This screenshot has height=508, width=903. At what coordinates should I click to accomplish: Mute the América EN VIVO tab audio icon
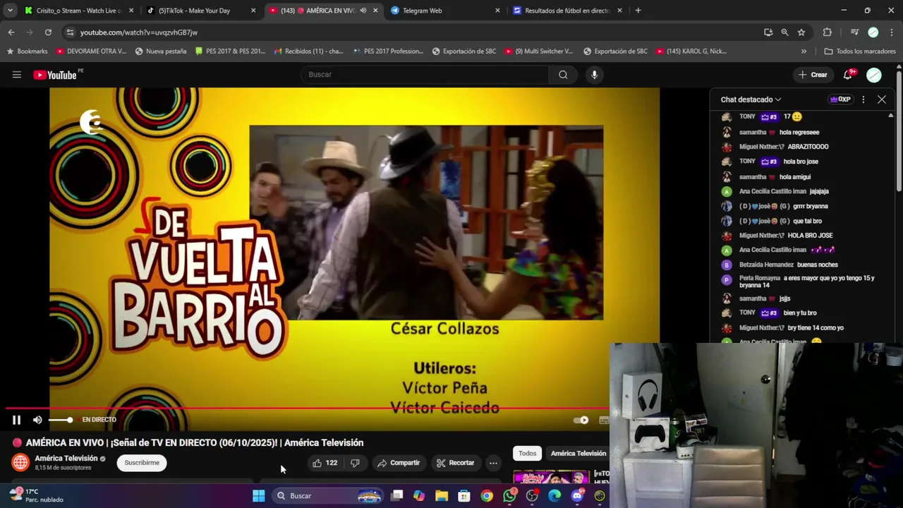(x=363, y=11)
